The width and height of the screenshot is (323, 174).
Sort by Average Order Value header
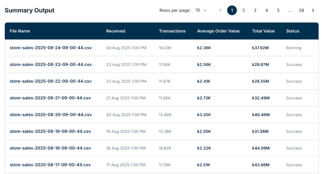pos(218,31)
